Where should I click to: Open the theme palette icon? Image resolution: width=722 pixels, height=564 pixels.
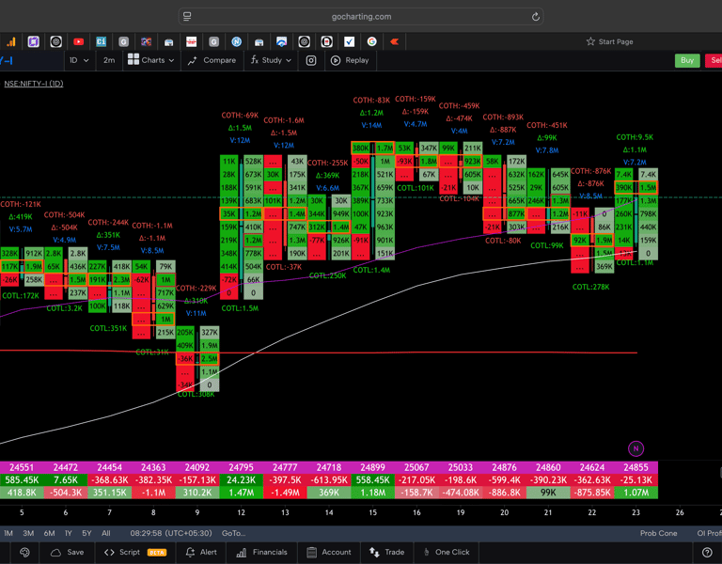(24, 552)
